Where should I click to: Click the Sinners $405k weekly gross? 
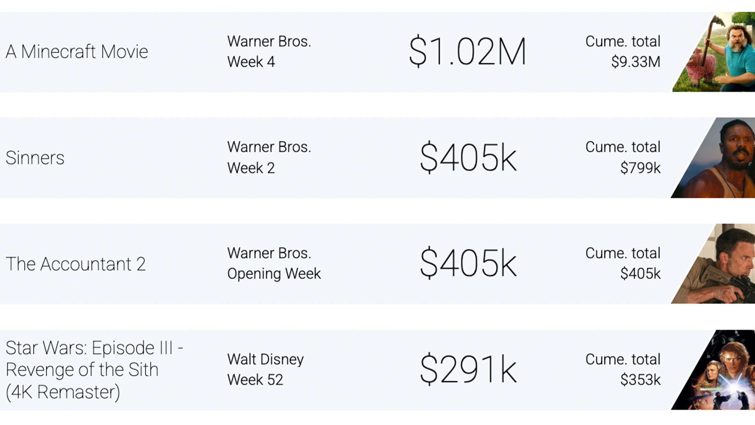(x=468, y=157)
